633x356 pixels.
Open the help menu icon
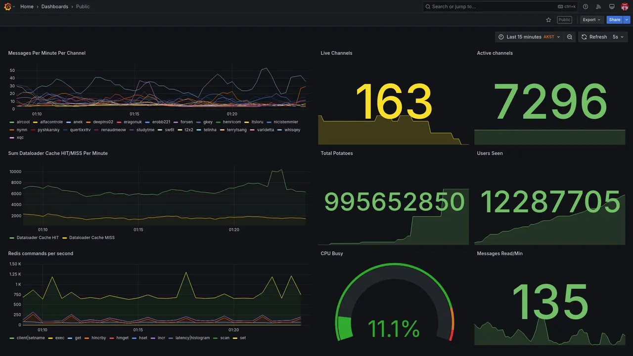pyautogui.click(x=586, y=6)
